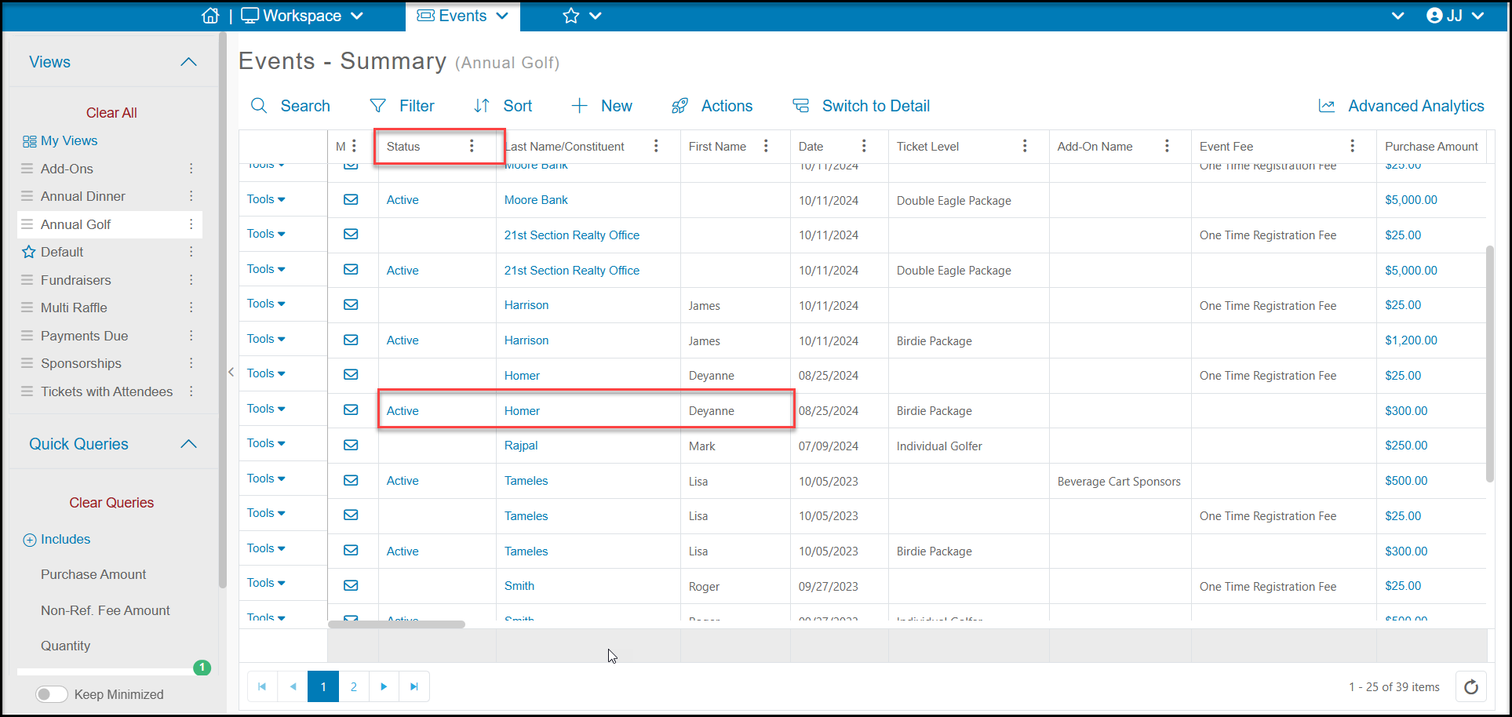Screen dimensions: 1512x717
Task: Click Switch to Detail
Action: pos(861,106)
